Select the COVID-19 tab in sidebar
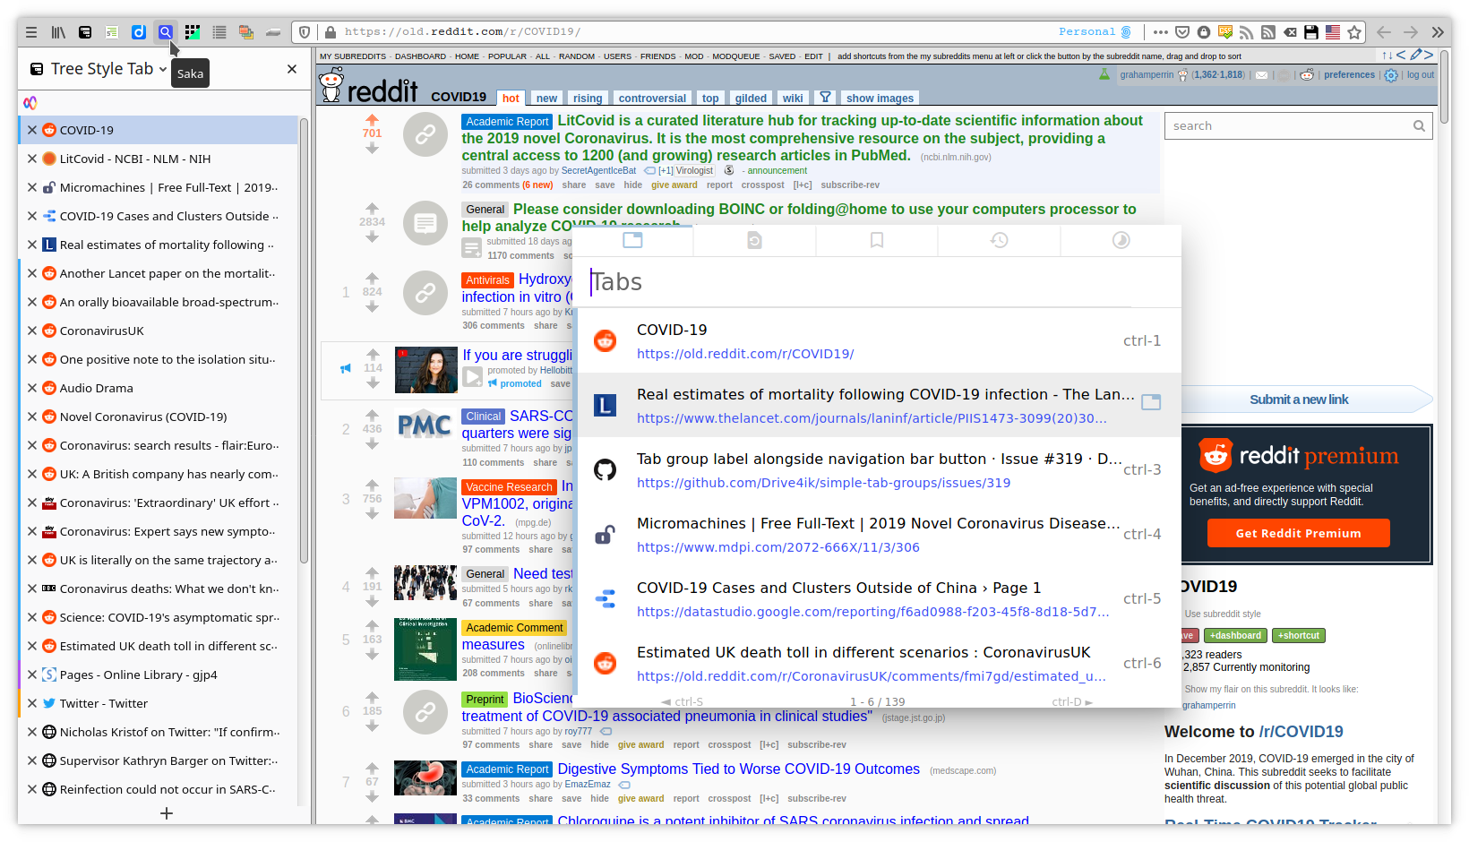 [159, 130]
